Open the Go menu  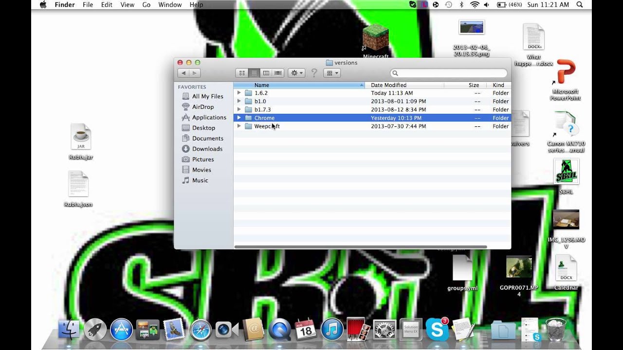tap(147, 5)
